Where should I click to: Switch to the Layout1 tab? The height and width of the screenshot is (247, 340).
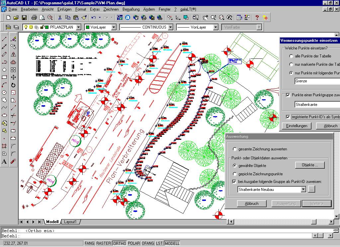(70, 222)
